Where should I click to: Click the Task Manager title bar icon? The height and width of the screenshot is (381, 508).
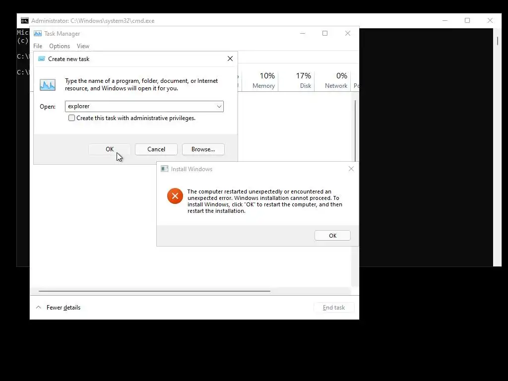[x=38, y=33]
